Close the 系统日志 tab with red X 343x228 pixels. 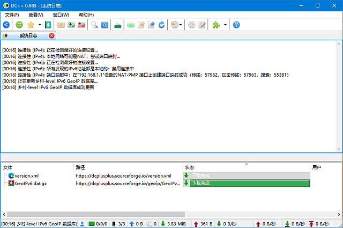[51, 36]
